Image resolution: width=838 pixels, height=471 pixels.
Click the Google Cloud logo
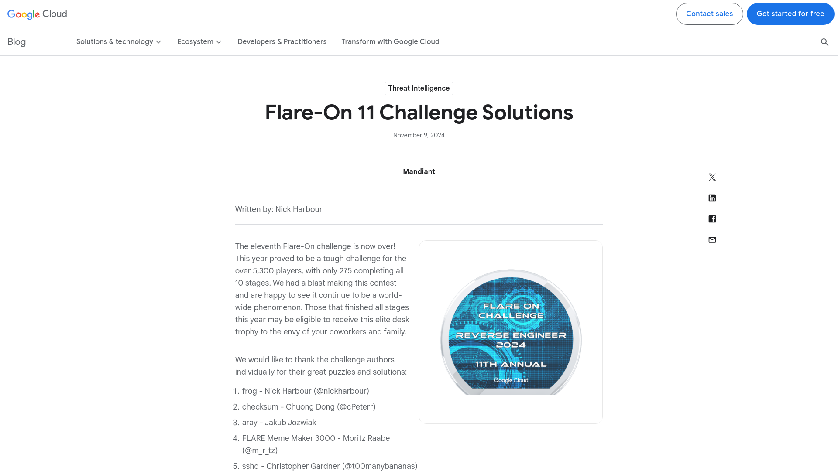pos(37,14)
